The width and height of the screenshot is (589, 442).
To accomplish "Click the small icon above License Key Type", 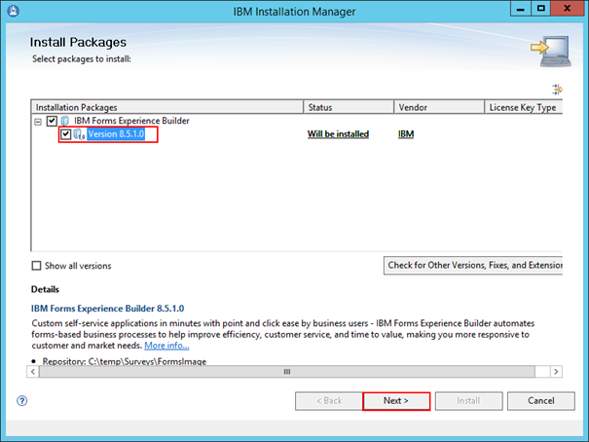I will pyautogui.click(x=558, y=90).
